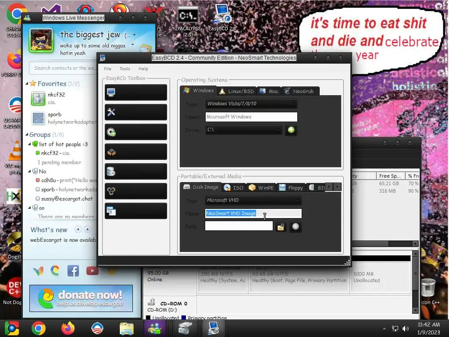Switch to Floppy media tab
449x337 pixels.
click(x=291, y=188)
